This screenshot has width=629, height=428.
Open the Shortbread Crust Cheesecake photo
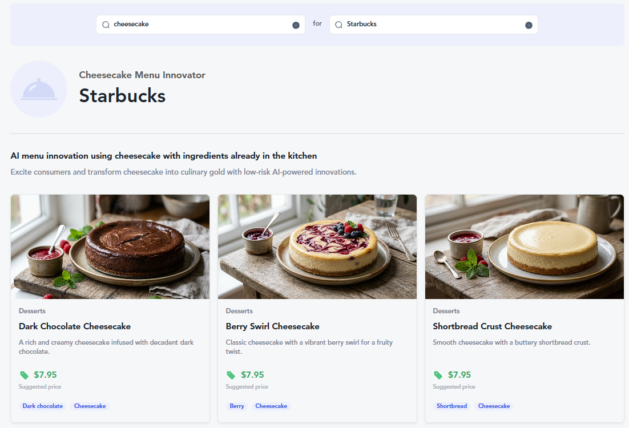tap(525, 247)
